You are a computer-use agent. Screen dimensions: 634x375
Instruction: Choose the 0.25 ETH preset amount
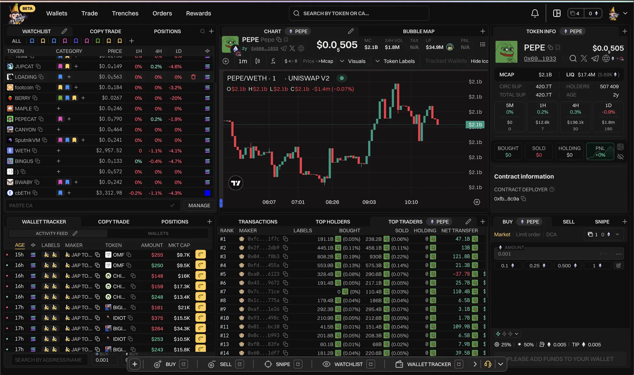tap(537, 266)
